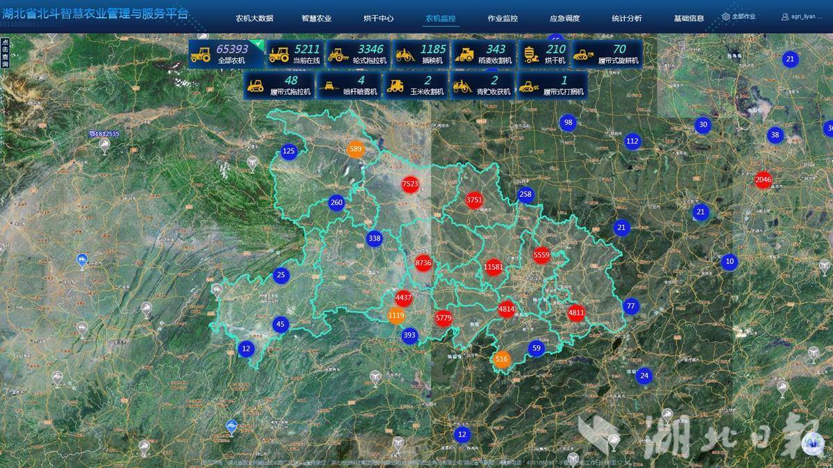This screenshot has width=833, height=468.
Task: Pick the 履带式旋耕机 icon
Action: click(x=584, y=54)
